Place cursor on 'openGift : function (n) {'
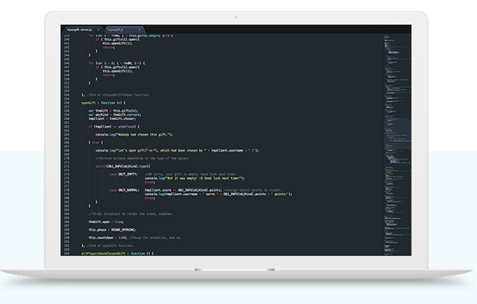Screen dimensions: 477x304 coord(103,103)
